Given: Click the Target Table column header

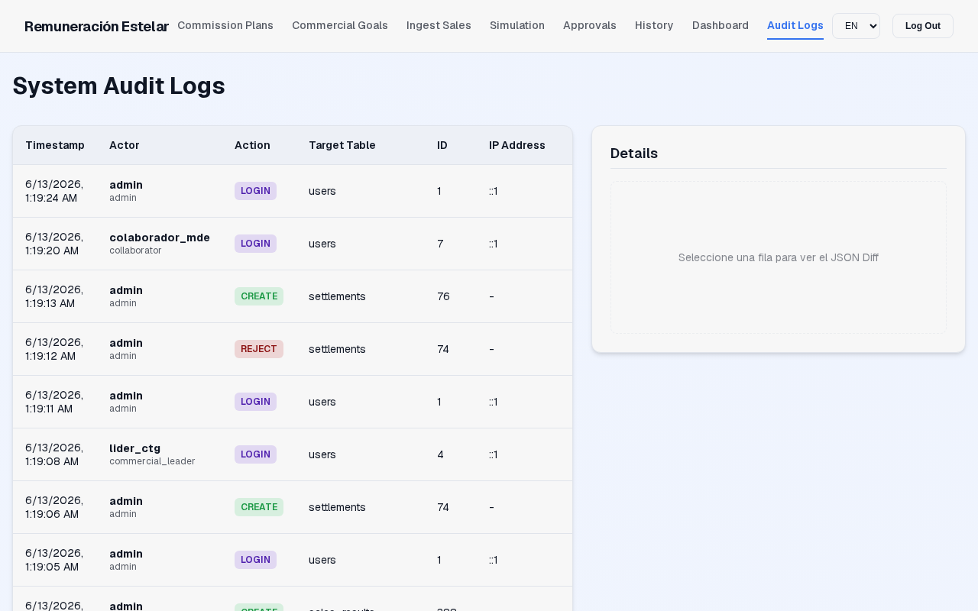Looking at the screenshot, I should [342, 145].
